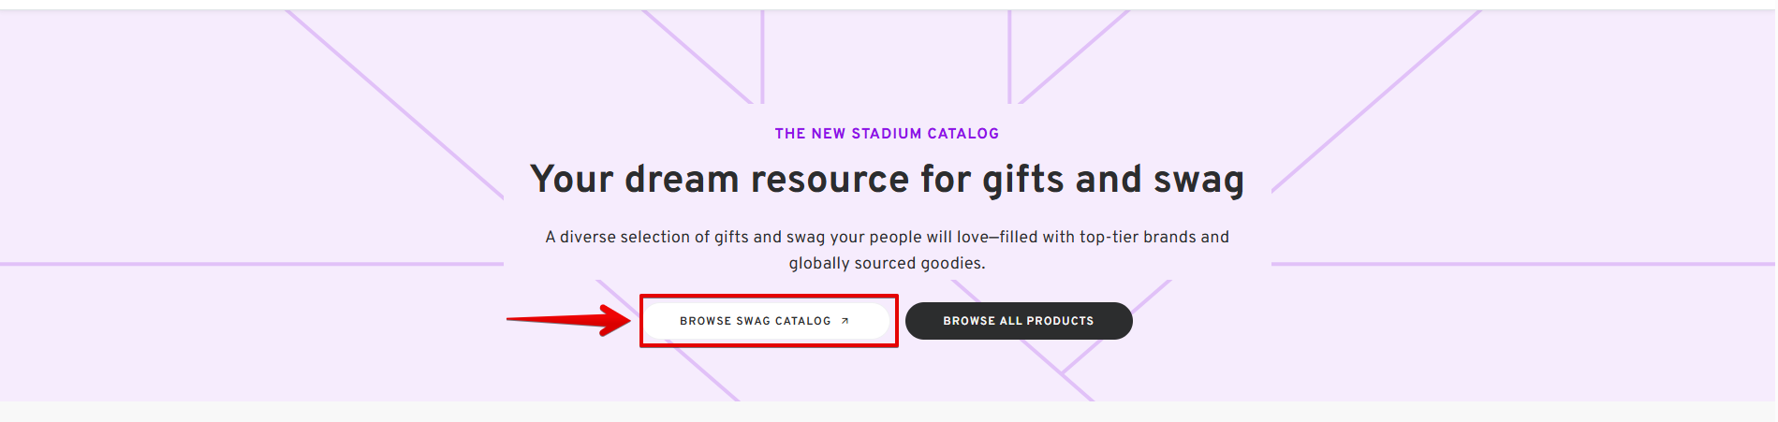Viewport: 1778px width, 422px height.
Task: Click the red arrow pointing at Browse Swag Catalog
Action: 569,320
